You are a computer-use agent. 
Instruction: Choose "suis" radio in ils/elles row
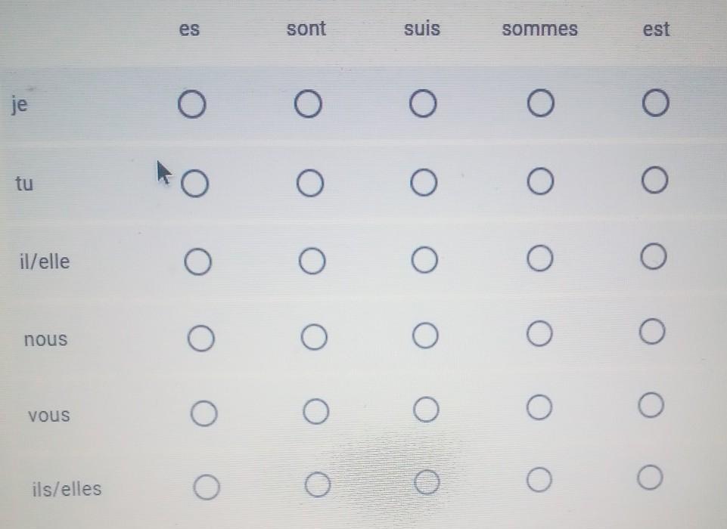[427, 482]
